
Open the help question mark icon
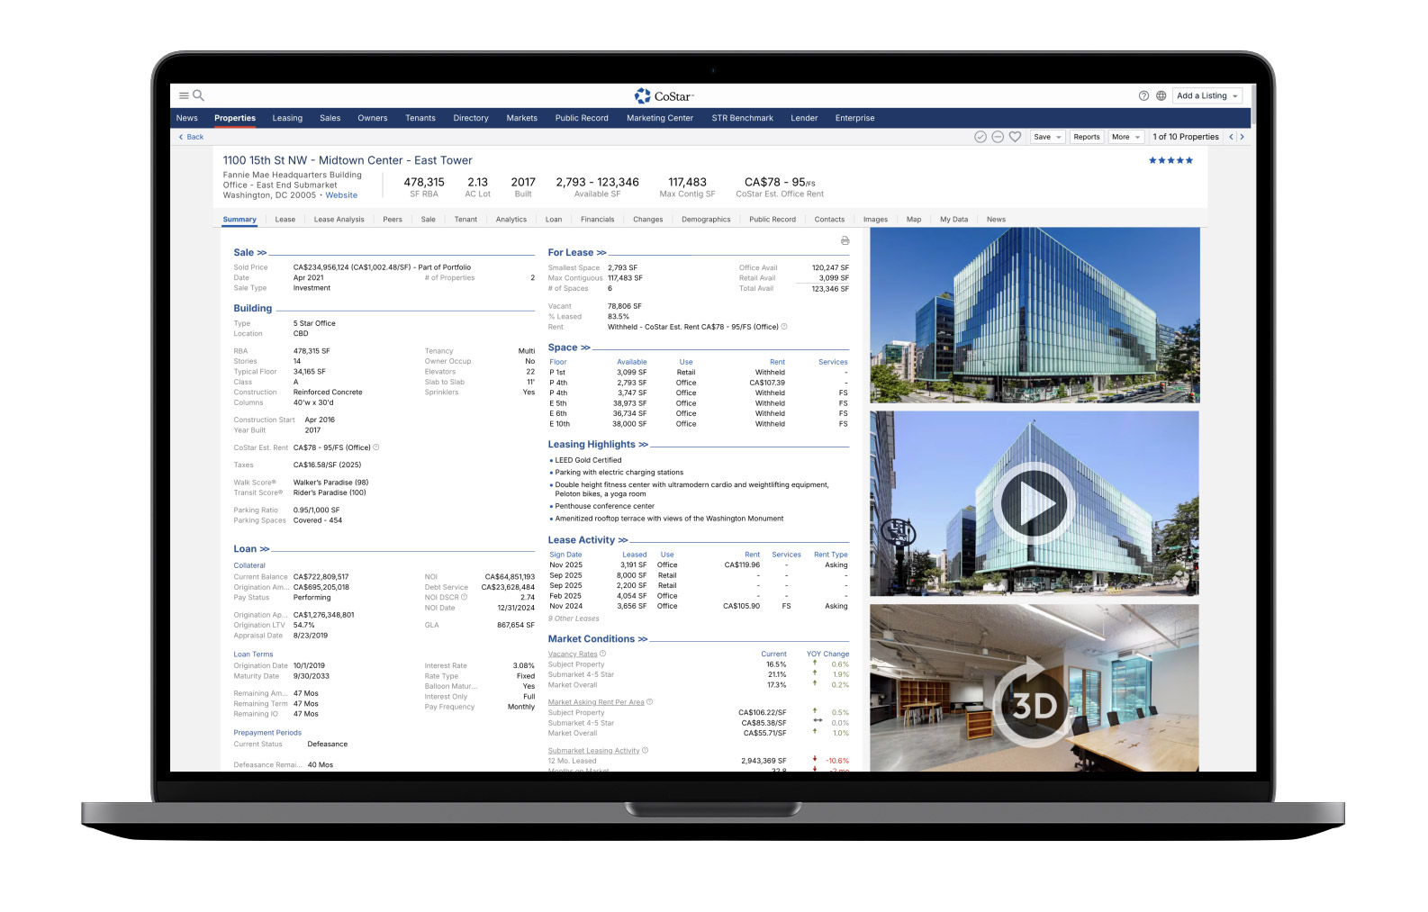click(1143, 95)
